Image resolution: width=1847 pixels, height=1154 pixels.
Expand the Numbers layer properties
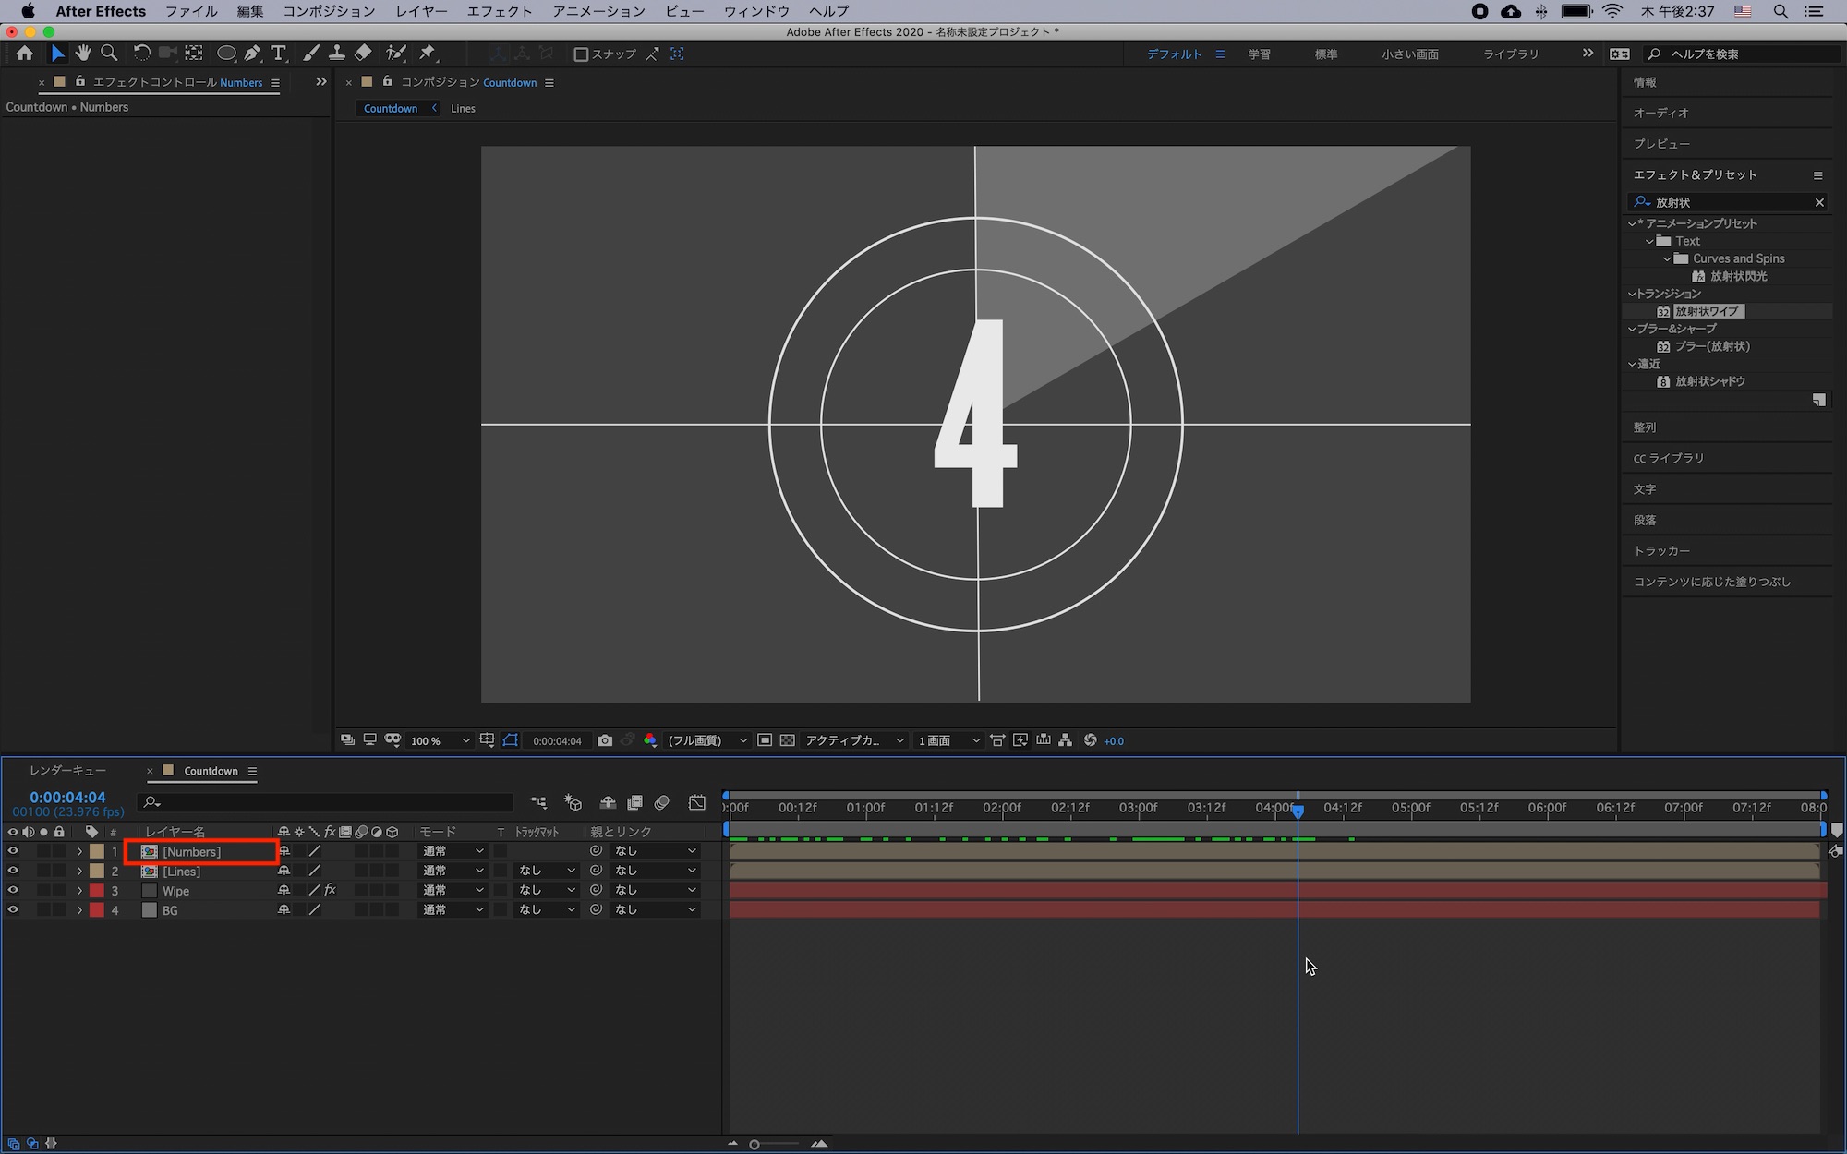point(79,852)
